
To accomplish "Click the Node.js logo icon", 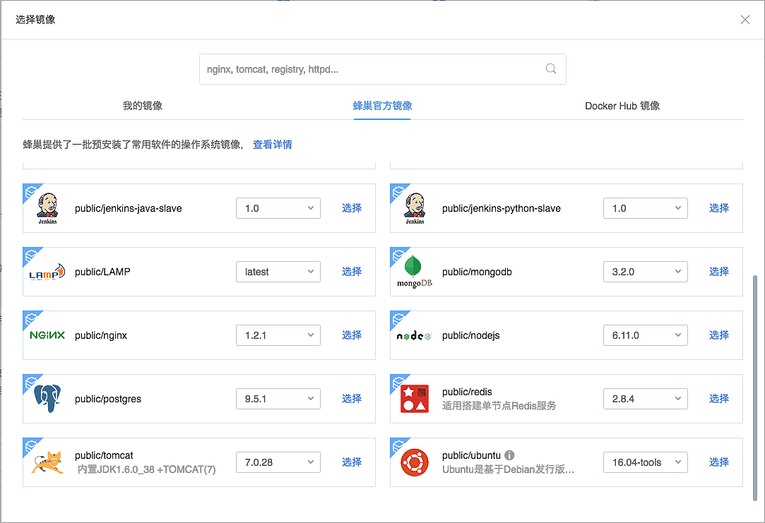I will coord(415,336).
